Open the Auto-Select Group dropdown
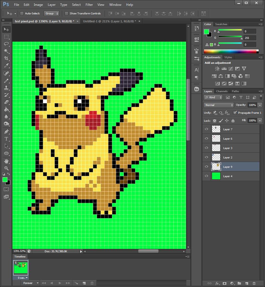Viewport: 265px width, 287px height. click(x=51, y=13)
